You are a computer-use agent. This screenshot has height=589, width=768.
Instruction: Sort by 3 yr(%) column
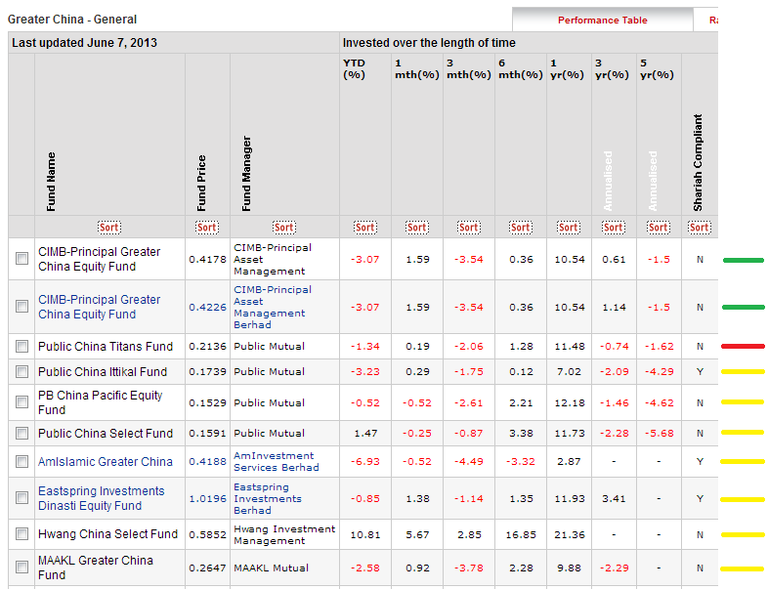(x=614, y=228)
